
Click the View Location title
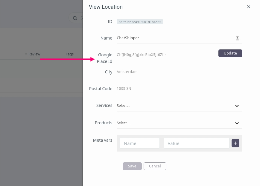[x=106, y=7]
